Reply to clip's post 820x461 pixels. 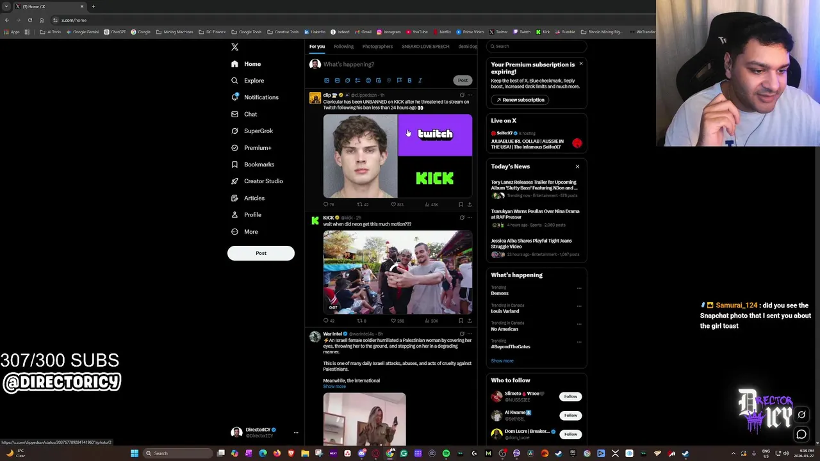(x=326, y=205)
